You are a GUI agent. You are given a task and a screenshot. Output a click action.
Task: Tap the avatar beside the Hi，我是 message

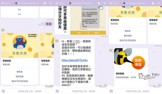point(57,41)
